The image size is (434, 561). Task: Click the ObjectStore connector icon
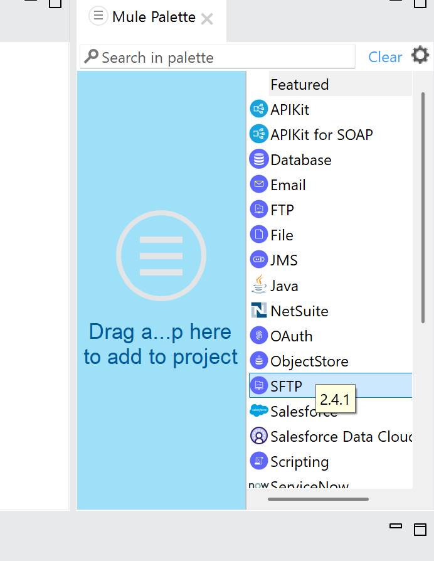[259, 361]
